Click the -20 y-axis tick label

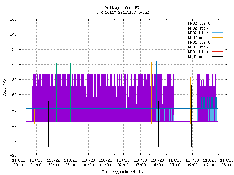click(13, 155)
